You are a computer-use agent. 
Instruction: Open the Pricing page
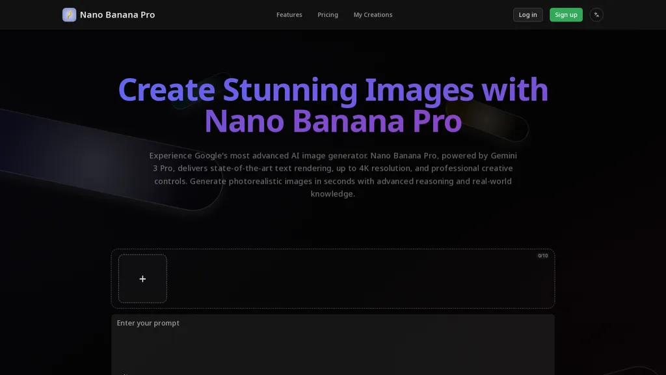[328, 14]
